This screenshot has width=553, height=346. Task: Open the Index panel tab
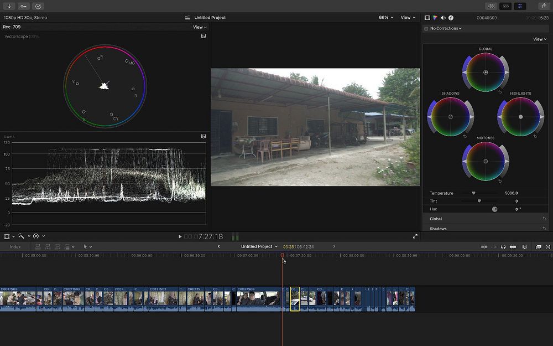pos(15,247)
